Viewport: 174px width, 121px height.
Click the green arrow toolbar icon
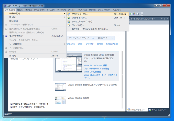pyautogui.click(x=131, y=14)
